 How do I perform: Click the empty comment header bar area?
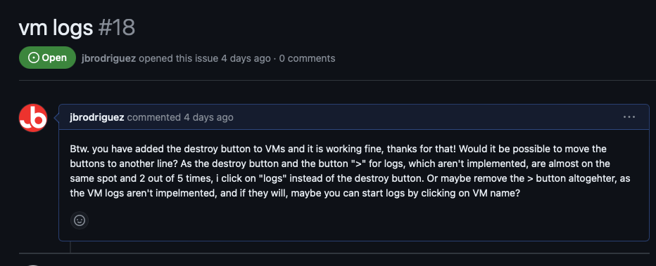(x=427, y=118)
